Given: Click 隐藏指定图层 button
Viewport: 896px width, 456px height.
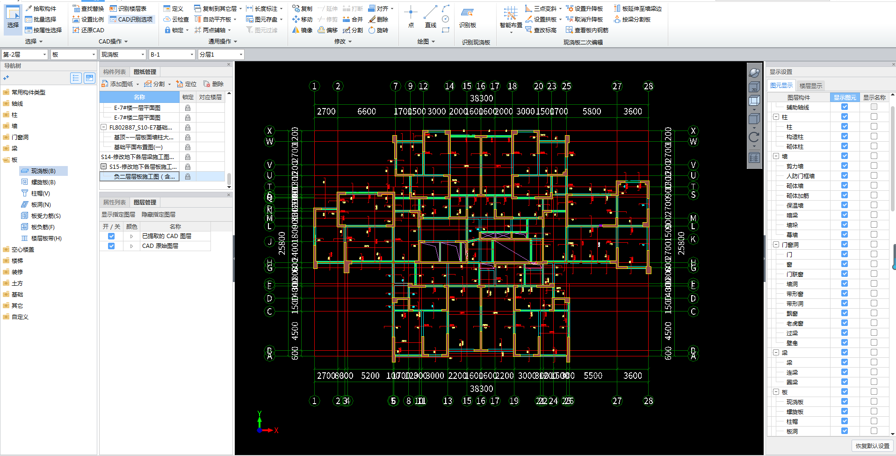Looking at the screenshot, I should (x=159, y=214).
